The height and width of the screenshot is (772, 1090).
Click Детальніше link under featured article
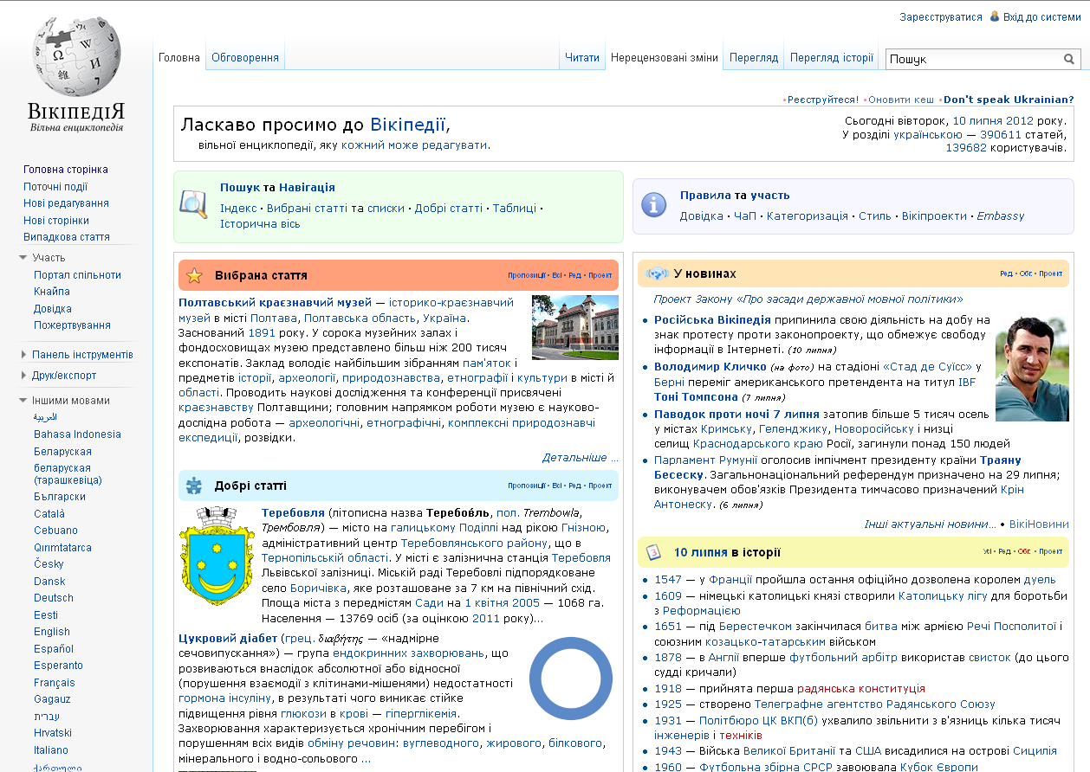tap(581, 458)
